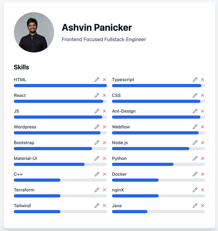This screenshot has width=218, height=231.
Task: Remove the Docker skill
Action: tap(203, 174)
